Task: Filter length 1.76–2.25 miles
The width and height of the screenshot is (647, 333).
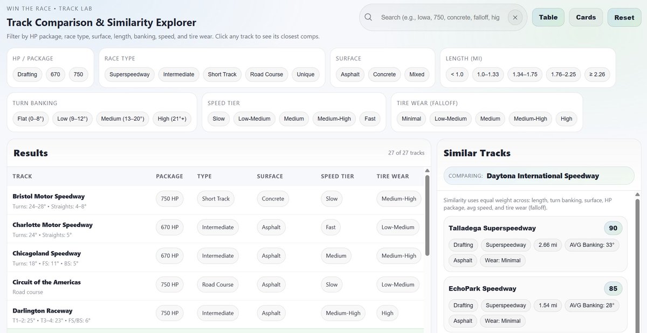Action: click(563, 74)
